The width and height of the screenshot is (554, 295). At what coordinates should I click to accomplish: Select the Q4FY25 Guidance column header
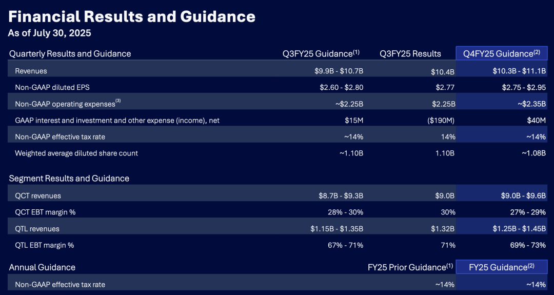501,53
